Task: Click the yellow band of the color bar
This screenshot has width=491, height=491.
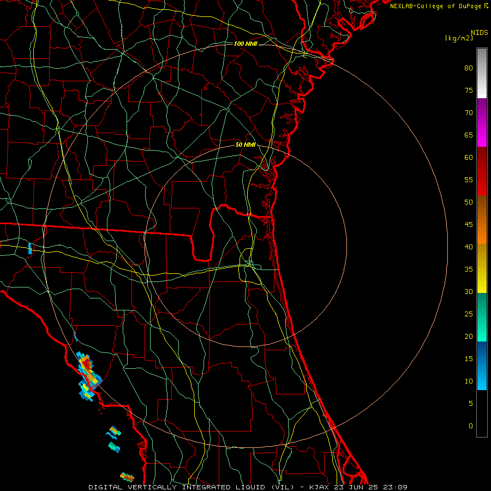Action: (x=482, y=268)
